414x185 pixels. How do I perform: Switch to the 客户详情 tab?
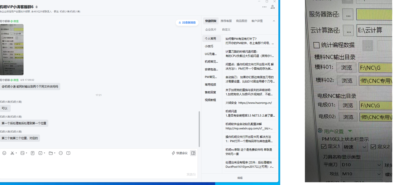click(x=257, y=21)
